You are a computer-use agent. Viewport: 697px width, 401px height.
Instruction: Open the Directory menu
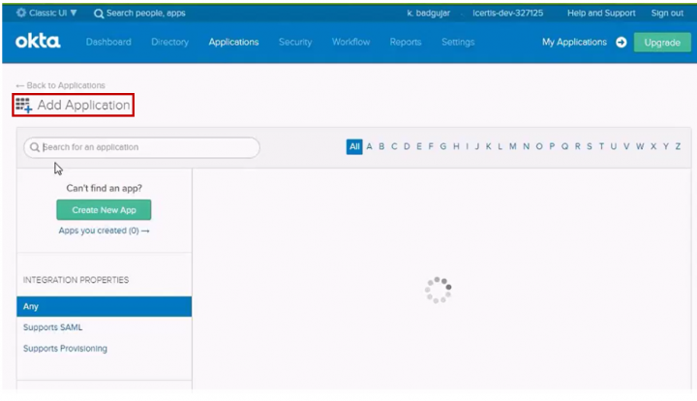[x=169, y=43]
